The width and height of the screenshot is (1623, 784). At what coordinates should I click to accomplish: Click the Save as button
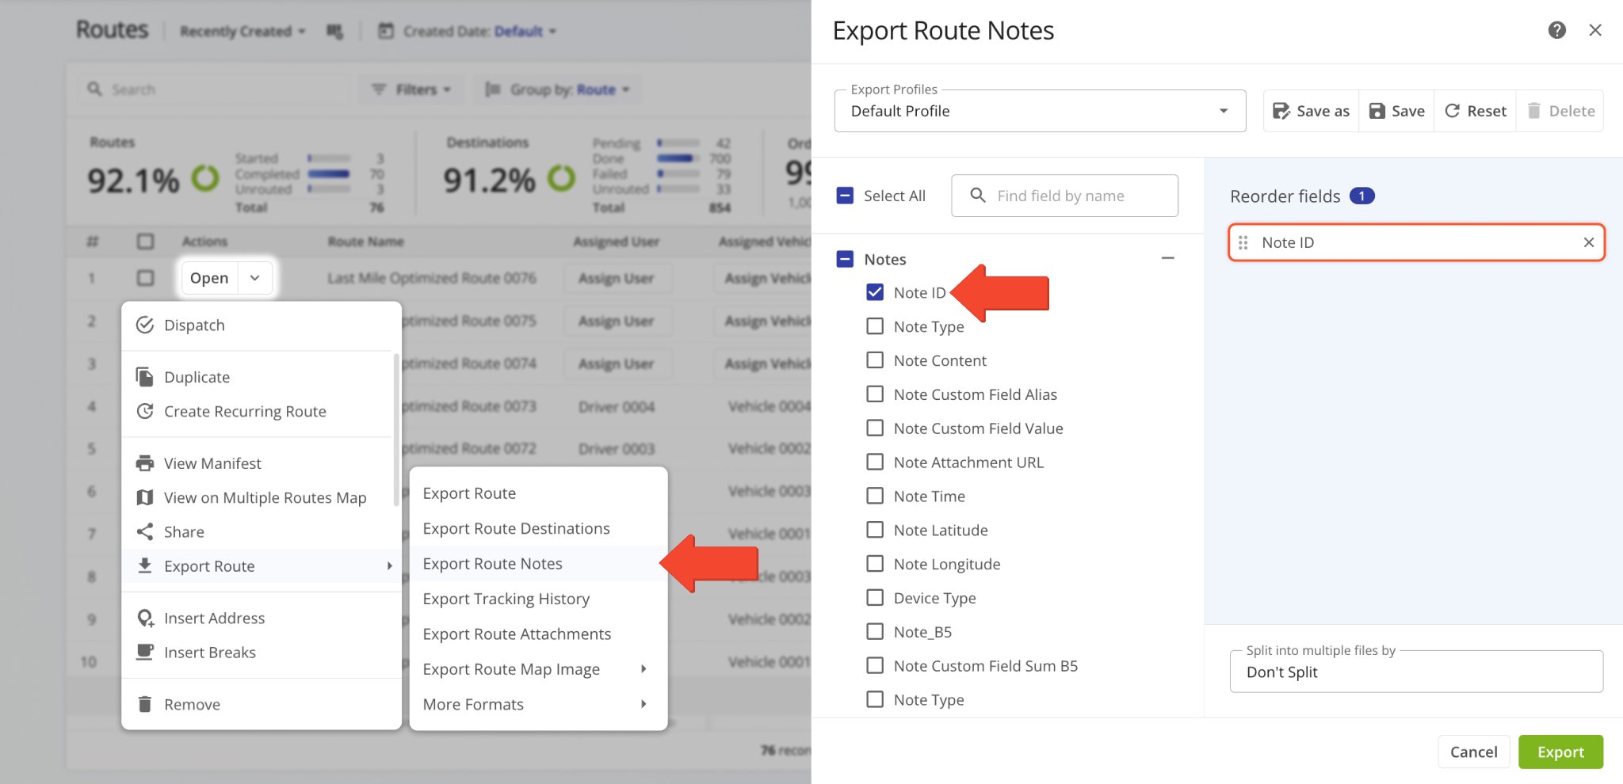coord(1312,111)
